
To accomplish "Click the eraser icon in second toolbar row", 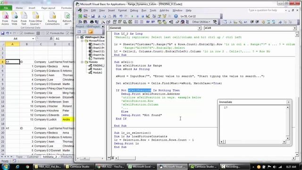I will pyautogui.click(x=177, y=22).
